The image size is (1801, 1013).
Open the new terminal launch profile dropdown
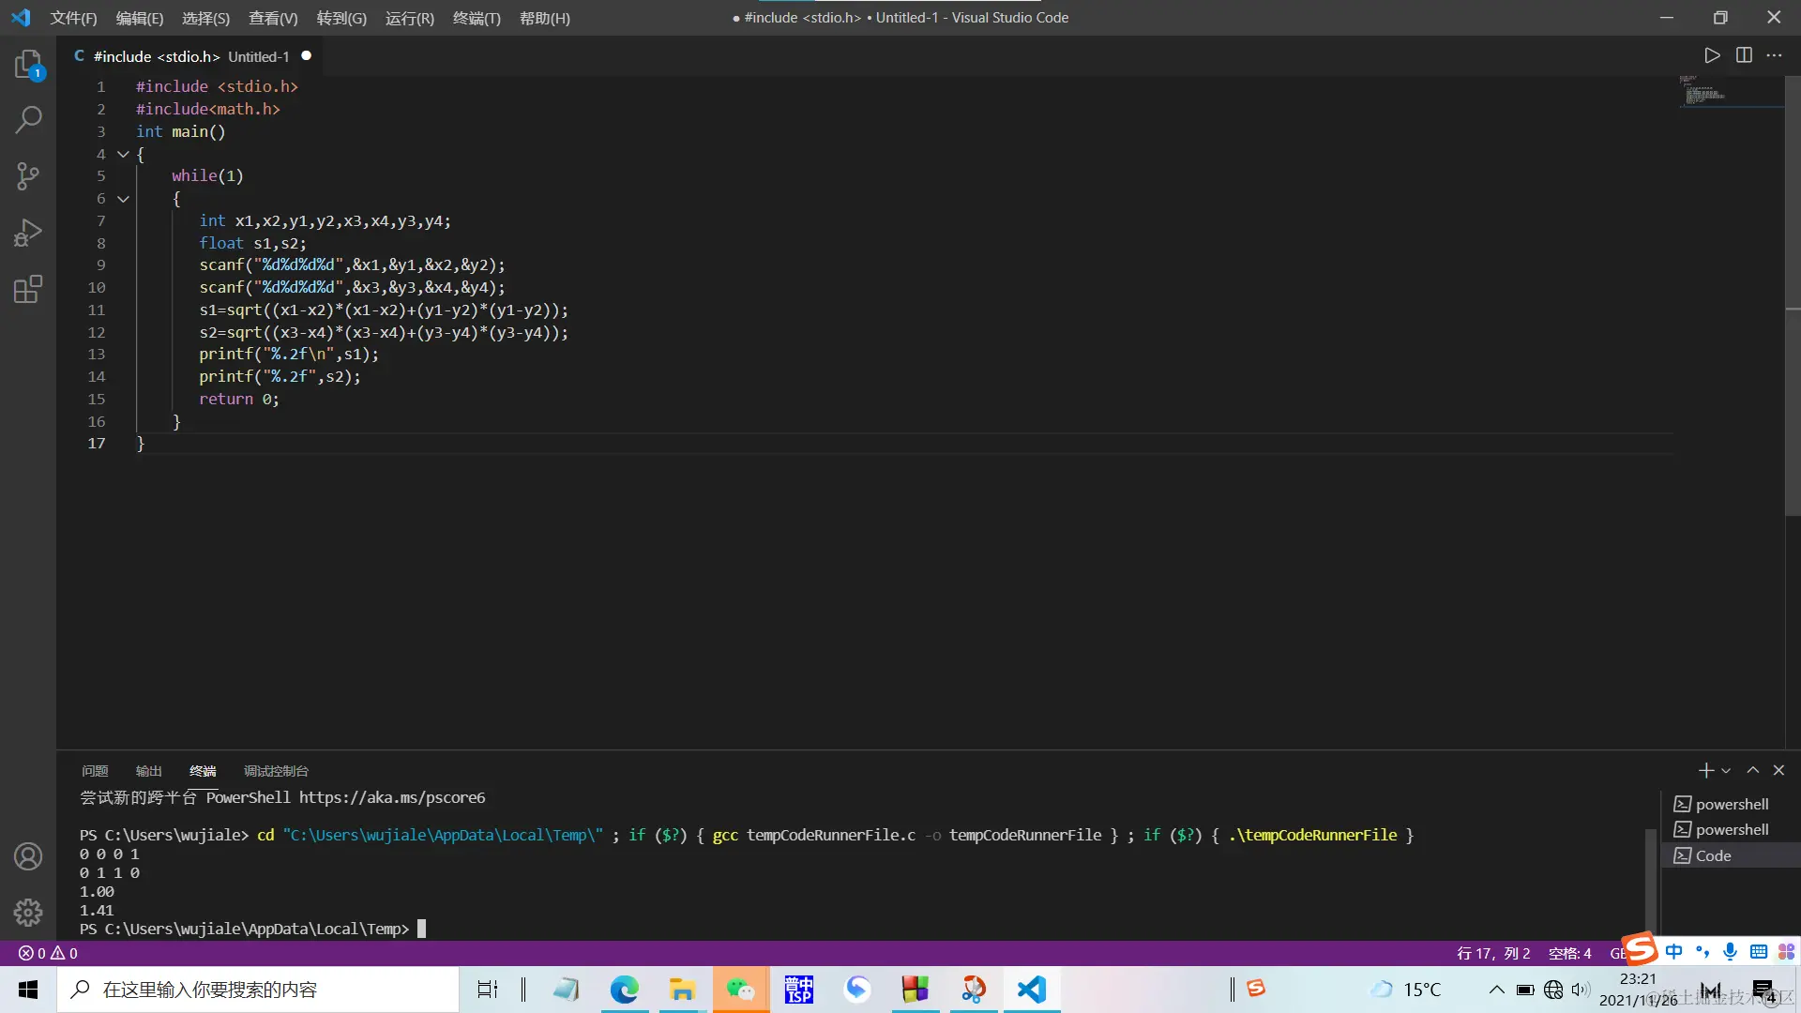coord(1726,771)
